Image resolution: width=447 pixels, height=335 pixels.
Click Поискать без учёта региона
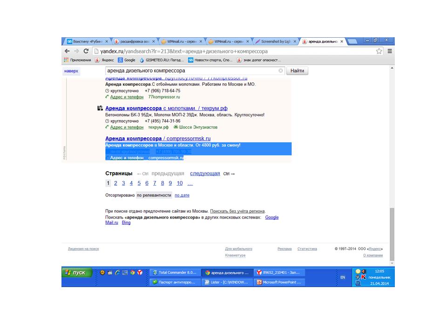pos(237,211)
